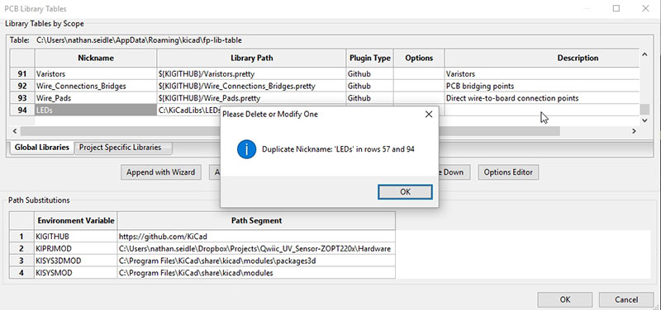Click the library table scroll down arrow
Viewport: 661px width, 310px height.
tap(644, 120)
